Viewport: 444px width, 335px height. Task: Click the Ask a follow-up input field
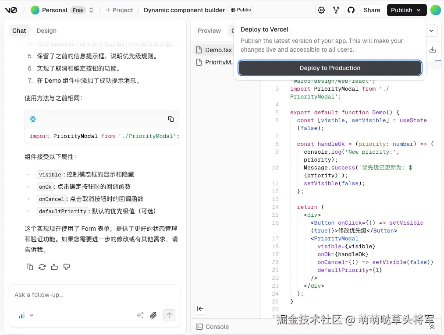(66, 295)
